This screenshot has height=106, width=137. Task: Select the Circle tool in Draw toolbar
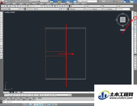[x=1, y=27]
